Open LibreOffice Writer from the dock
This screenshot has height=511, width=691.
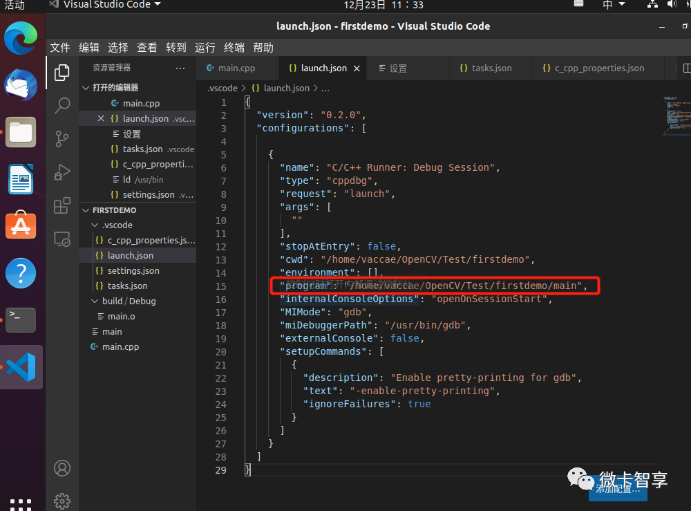21,179
